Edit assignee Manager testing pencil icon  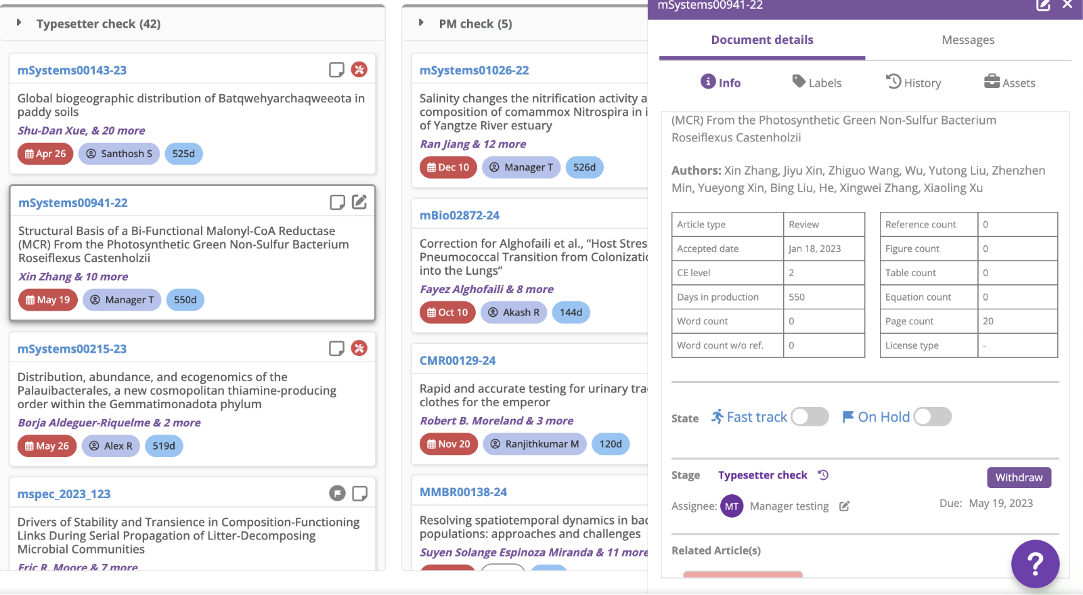coord(844,506)
